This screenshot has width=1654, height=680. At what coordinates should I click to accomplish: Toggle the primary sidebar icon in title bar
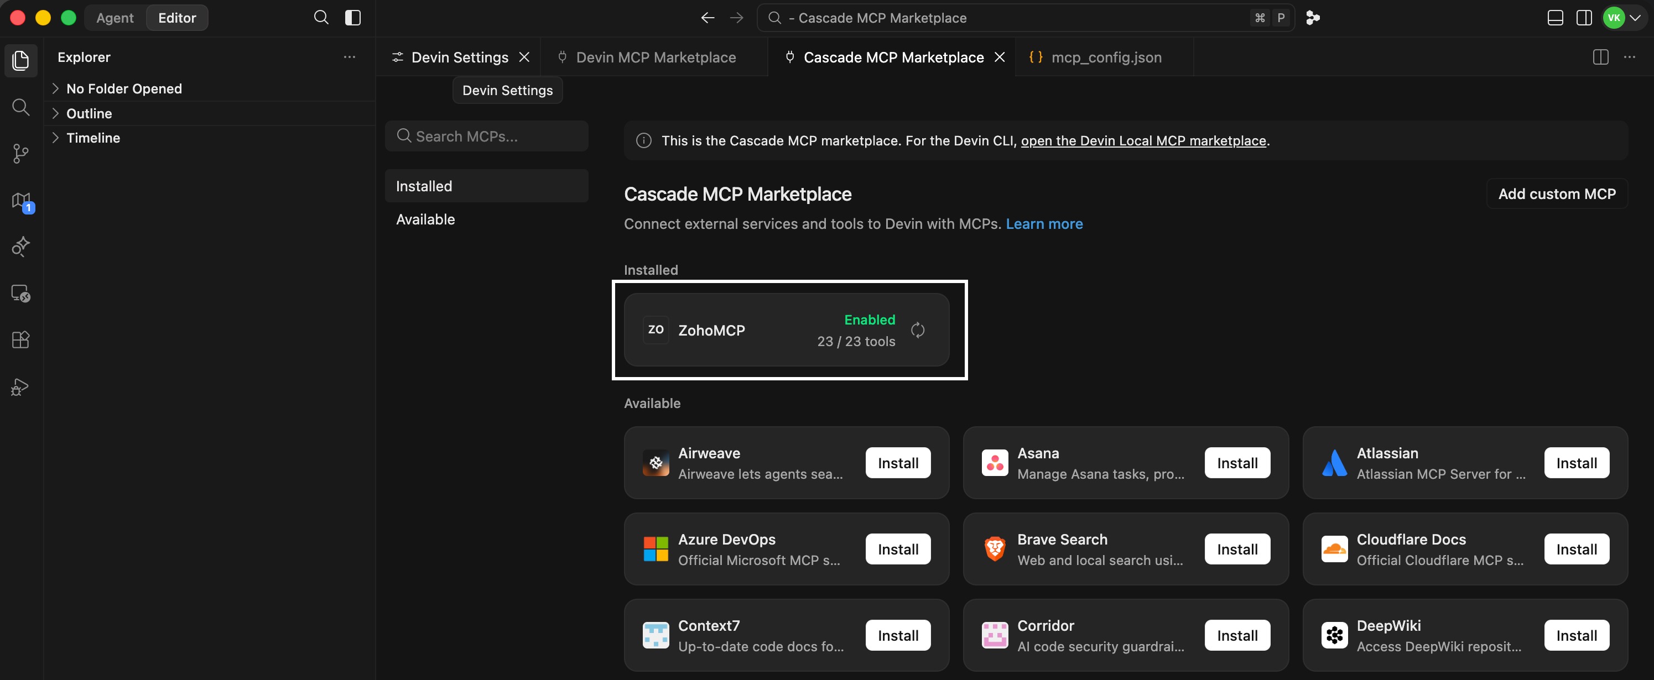point(353,18)
